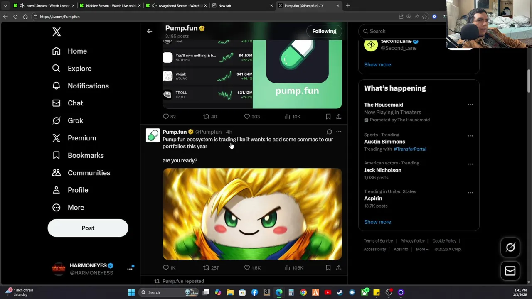532x299 pixels.
Task: Open Terms of Service footer link
Action: point(378,241)
